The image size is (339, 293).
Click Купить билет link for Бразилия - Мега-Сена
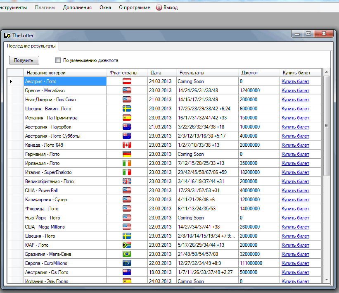(295, 254)
